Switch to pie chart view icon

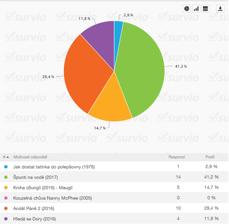pyautogui.click(x=187, y=9)
